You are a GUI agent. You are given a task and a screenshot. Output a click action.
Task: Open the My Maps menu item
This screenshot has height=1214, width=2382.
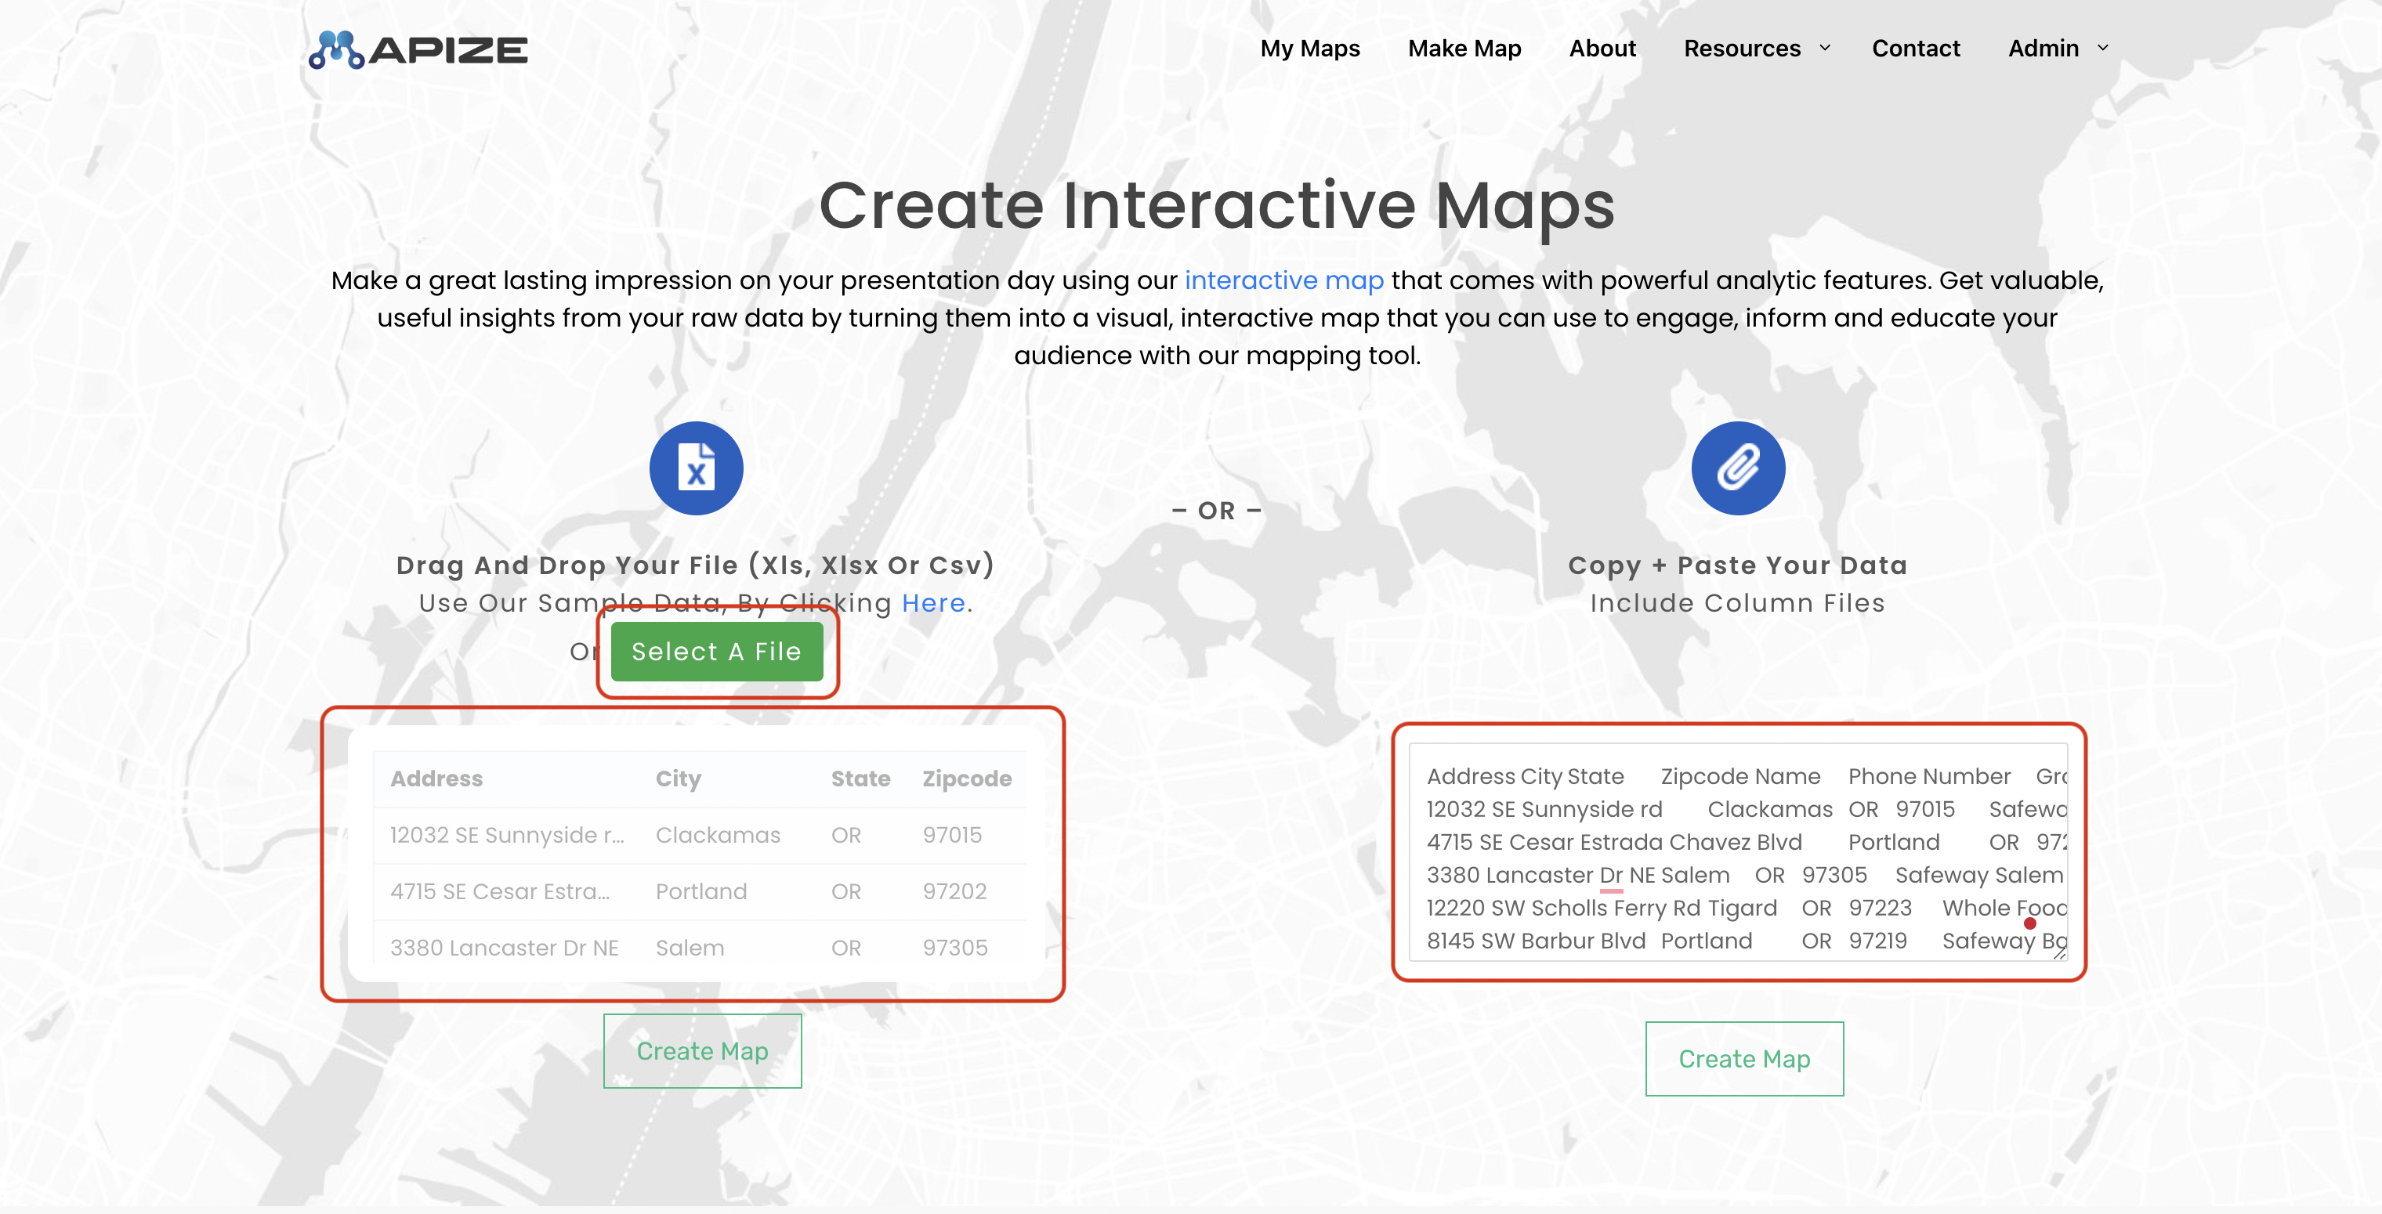tap(1309, 48)
